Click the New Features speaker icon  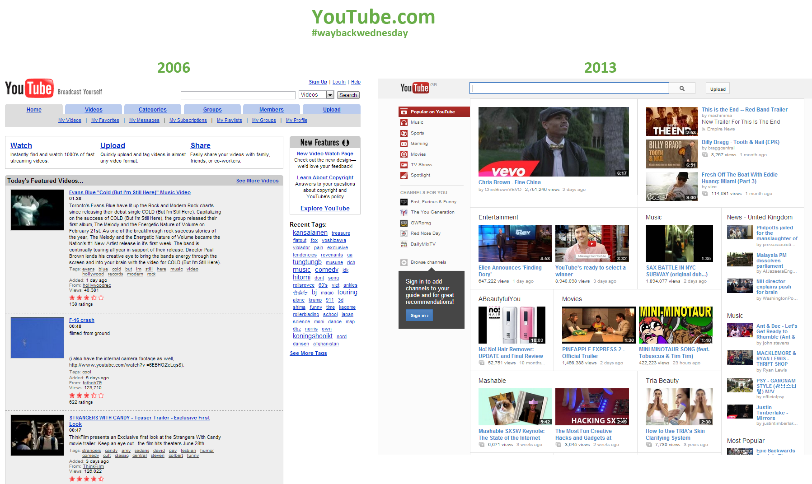pos(346,143)
